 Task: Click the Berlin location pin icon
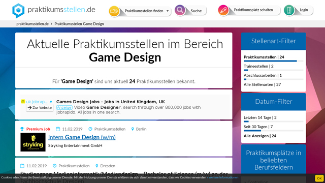coord(133,129)
